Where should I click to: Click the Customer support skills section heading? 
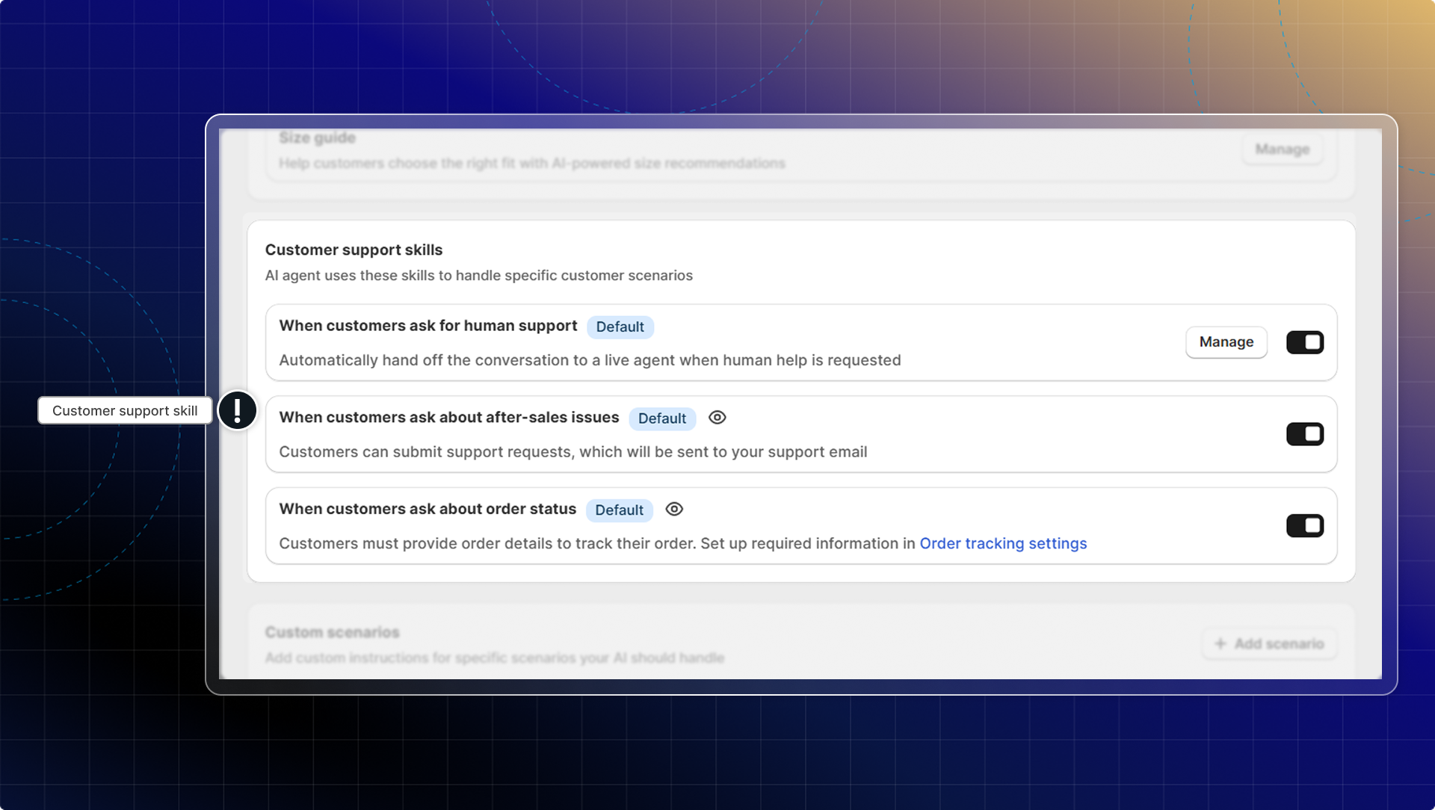(354, 250)
